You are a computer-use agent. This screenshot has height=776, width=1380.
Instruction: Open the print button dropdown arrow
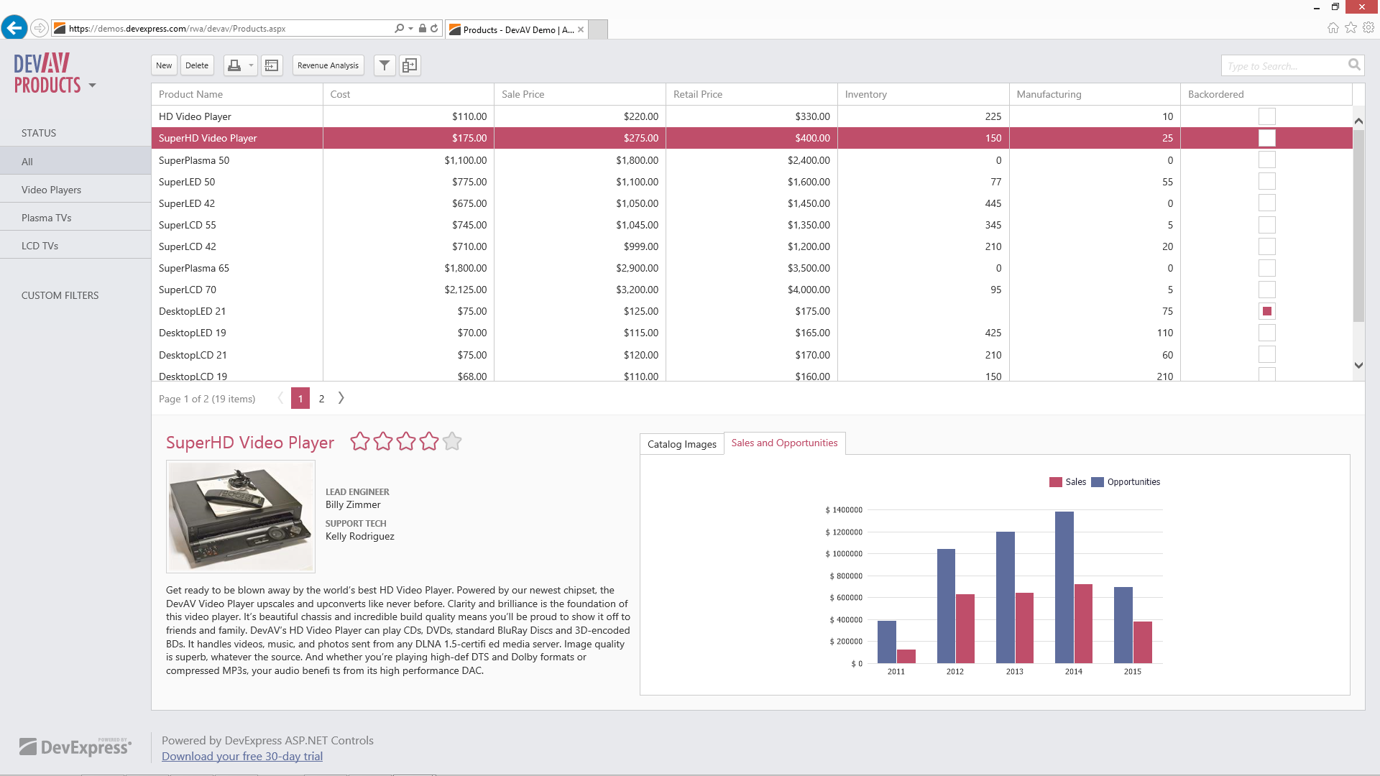pyautogui.click(x=251, y=65)
